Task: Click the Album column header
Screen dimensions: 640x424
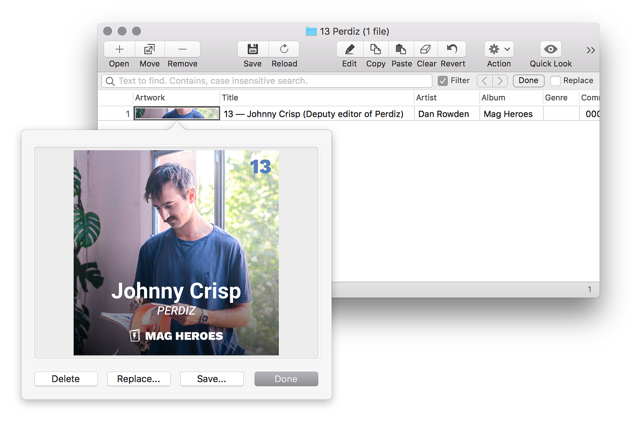Action: [493, 98]
